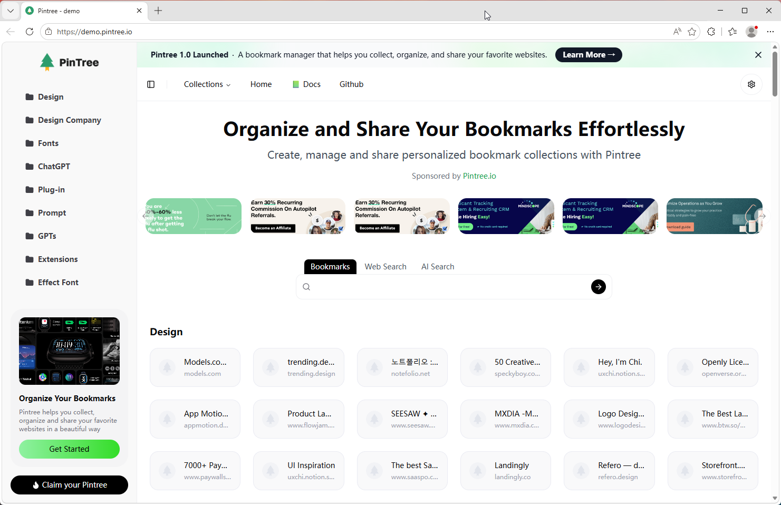Add this page to favorites star icon

692,32
